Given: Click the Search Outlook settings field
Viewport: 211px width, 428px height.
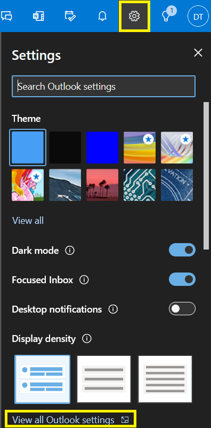Looking at the screenshot, I should [x=103, y=87].
